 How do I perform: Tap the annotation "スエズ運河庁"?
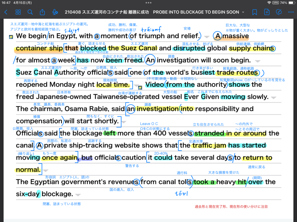click(51, 68)
